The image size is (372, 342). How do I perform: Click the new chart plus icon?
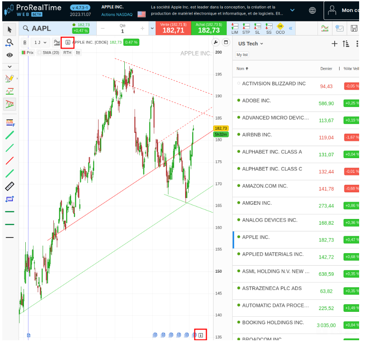340,28
